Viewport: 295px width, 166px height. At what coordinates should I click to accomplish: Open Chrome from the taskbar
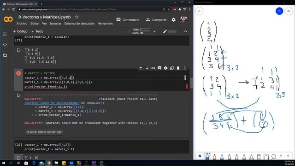tap(49, 163)
